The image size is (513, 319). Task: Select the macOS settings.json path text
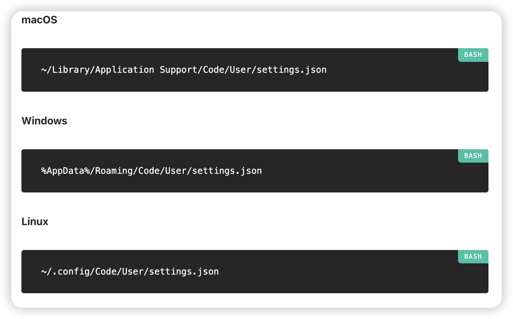click(x=184, y=70)
